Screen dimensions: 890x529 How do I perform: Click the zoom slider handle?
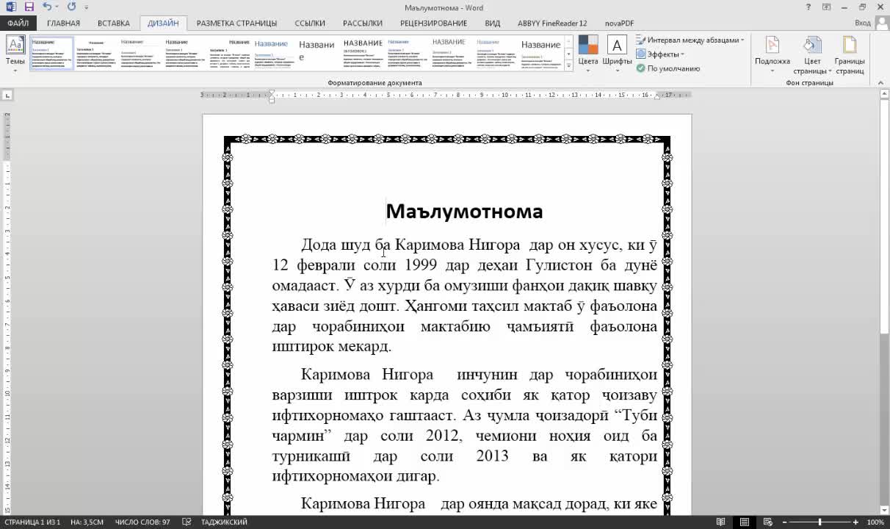click(x=820, y=522)
